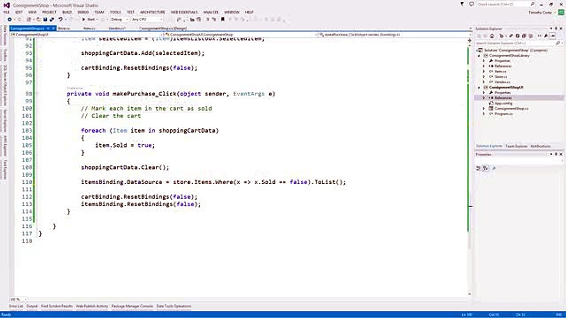Click the Timothy Corey account name
Image resolution: width=566 pixels, height=318 pixels.
point(540,12)
